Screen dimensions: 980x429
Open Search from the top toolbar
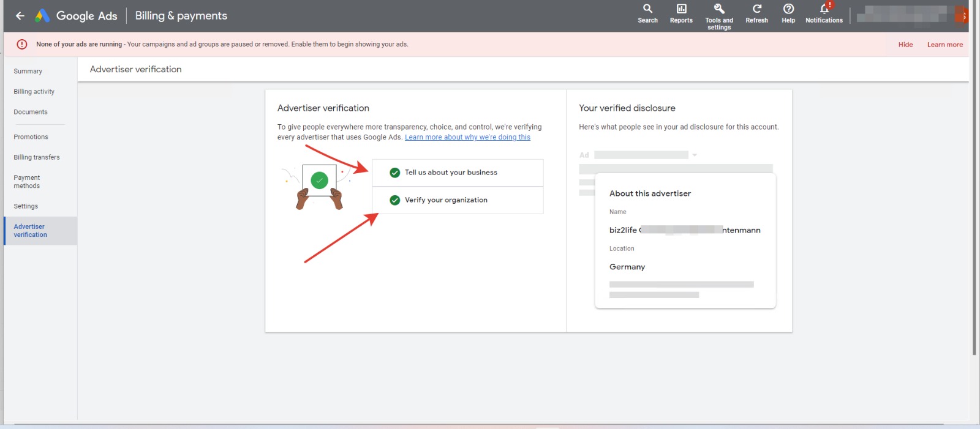click(x=647, y=13)
